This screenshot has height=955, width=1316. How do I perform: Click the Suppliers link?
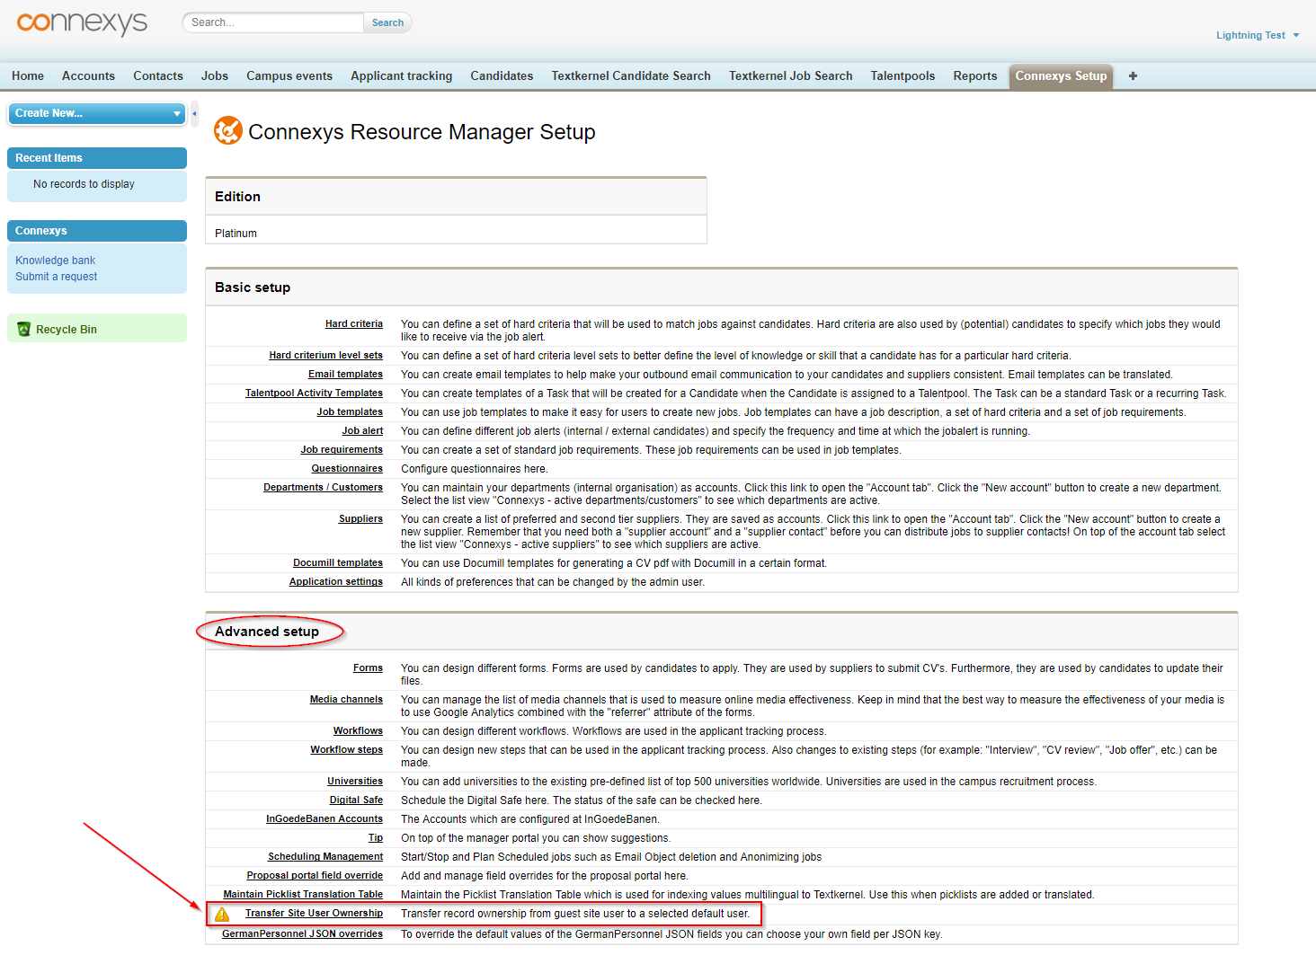coord(360,519)
